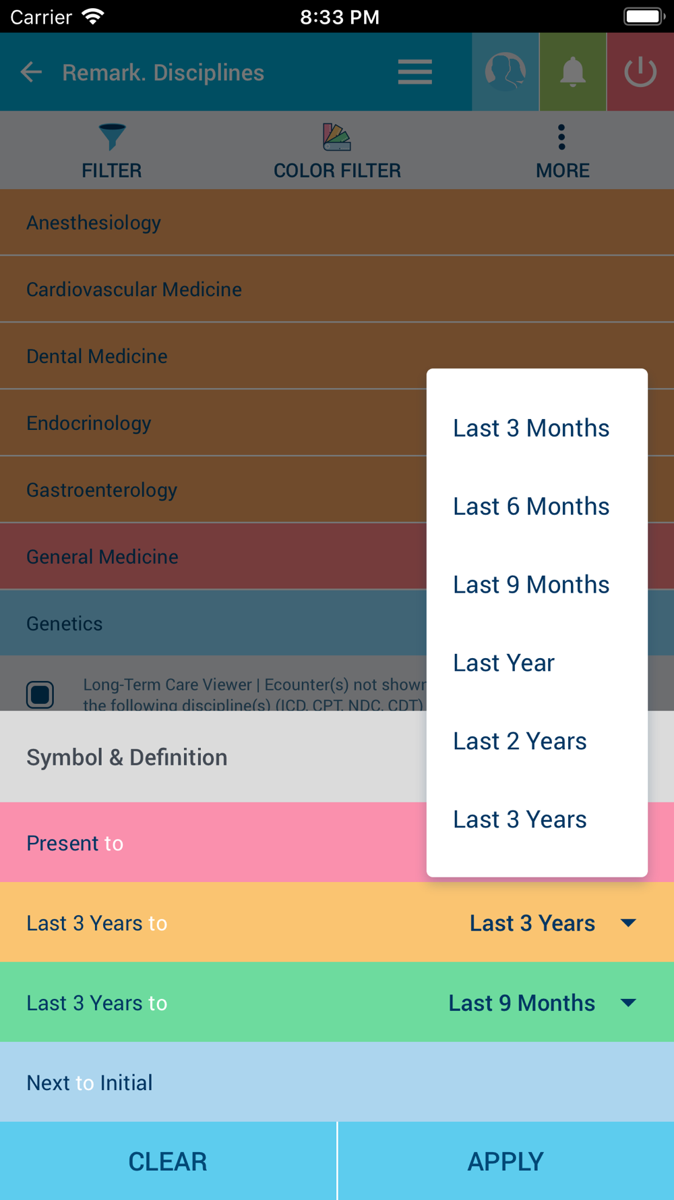Open the Cardiovascular Medicine discipline row
This screenshot has height=1200, width=674.
337,289
